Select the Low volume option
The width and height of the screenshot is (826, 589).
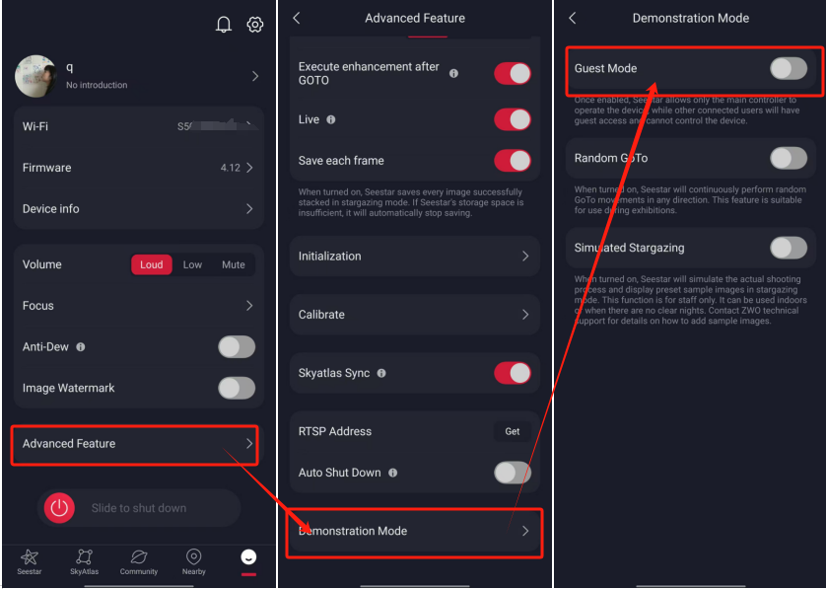192,264
